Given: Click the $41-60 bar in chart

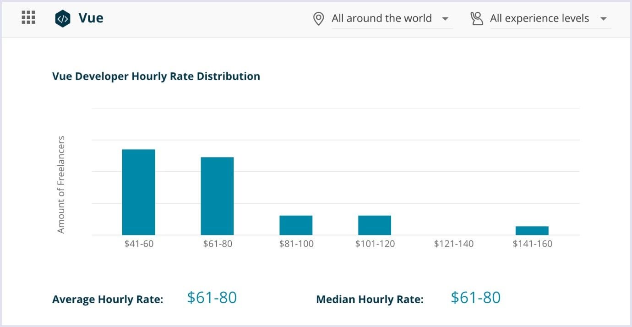Looking at the screenshot, I should pos(138,192).
